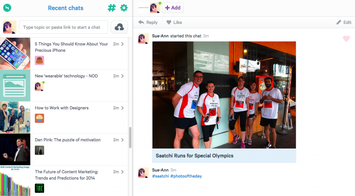Open the How to Work with Designers chat
The height and width of the screenshot is (196, 355).
(x=62, y=108)
